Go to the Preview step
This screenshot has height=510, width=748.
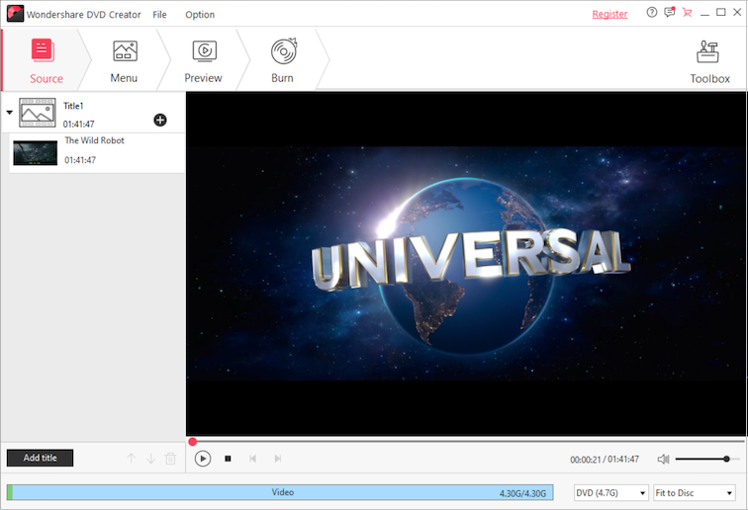[204, 60]
